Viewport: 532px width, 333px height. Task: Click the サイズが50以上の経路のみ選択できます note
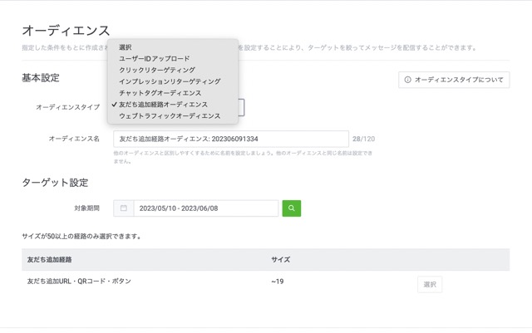81,237
